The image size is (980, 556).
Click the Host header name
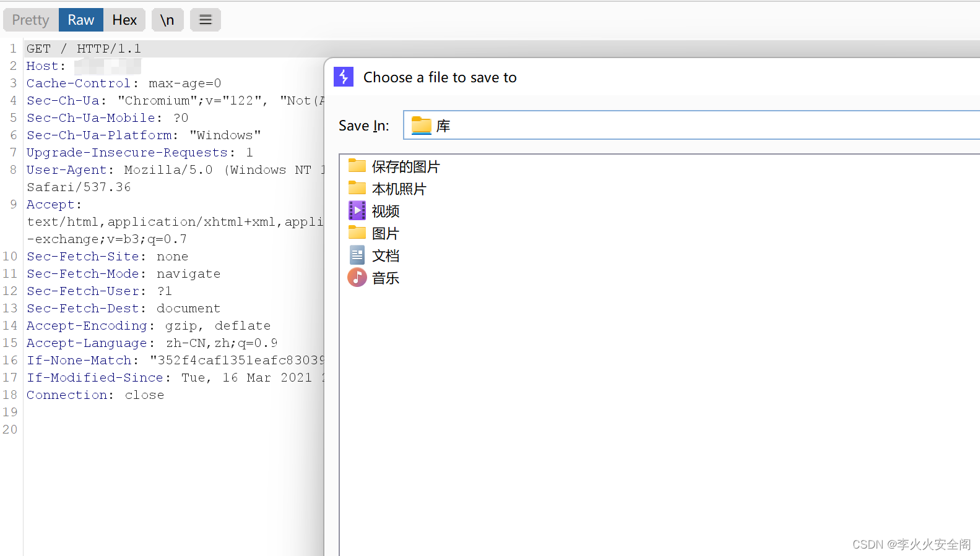click(x=46, y=66)
